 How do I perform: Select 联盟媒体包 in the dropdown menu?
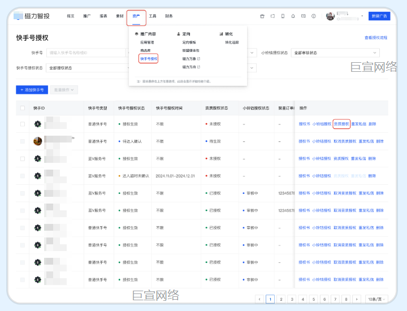tap(191, 50)
